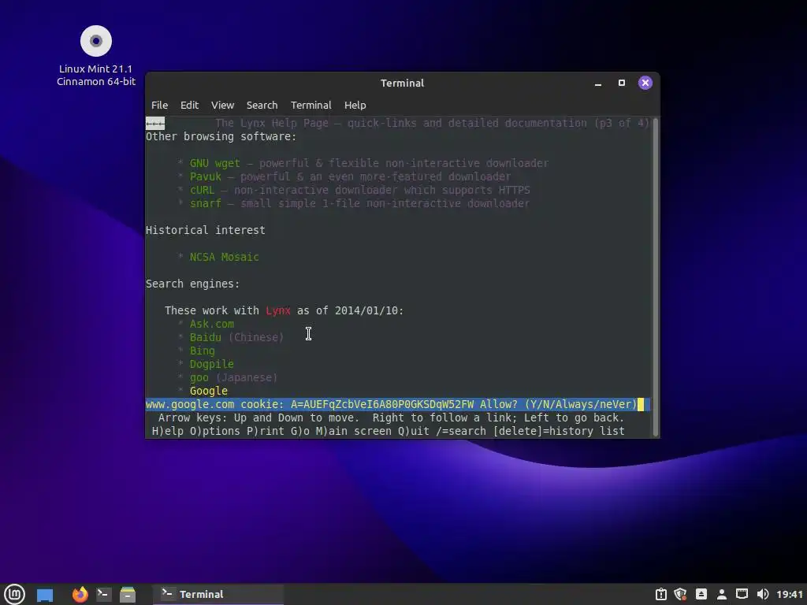This screenshot has height=605, width=807.
Task: Open the file manager from the taskbar
Action: pos(127,594)
